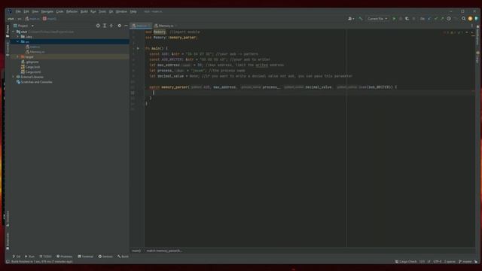
Task: Click the Git Update Project arrow icon
Action: tap(429, 19)
